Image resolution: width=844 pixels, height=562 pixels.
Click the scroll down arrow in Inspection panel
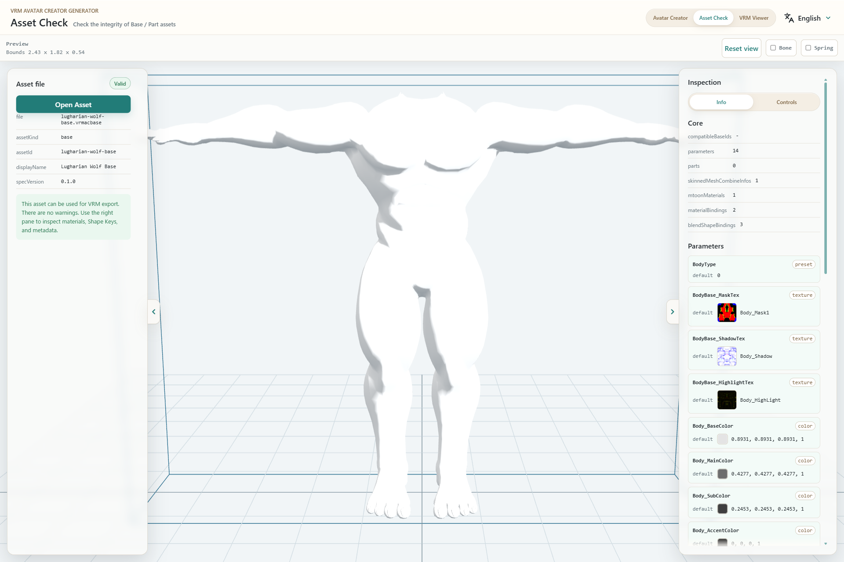tap(826, 544)
